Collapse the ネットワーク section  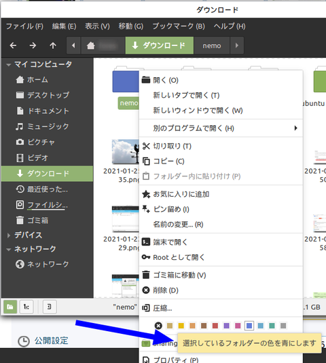point(9,250)
